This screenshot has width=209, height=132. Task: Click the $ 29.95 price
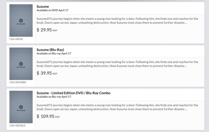pos(44,30)
